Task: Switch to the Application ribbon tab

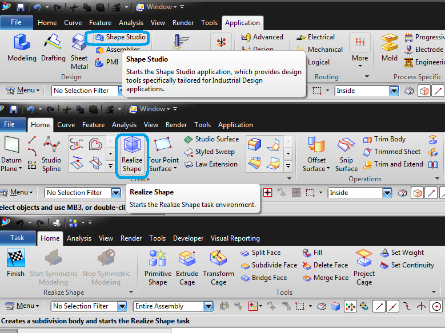Action: coord(242,23)
